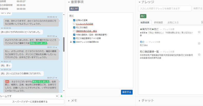This screenshot has width=203, height=106.
Task: Expand the メモ section
Action: [69, 101]
